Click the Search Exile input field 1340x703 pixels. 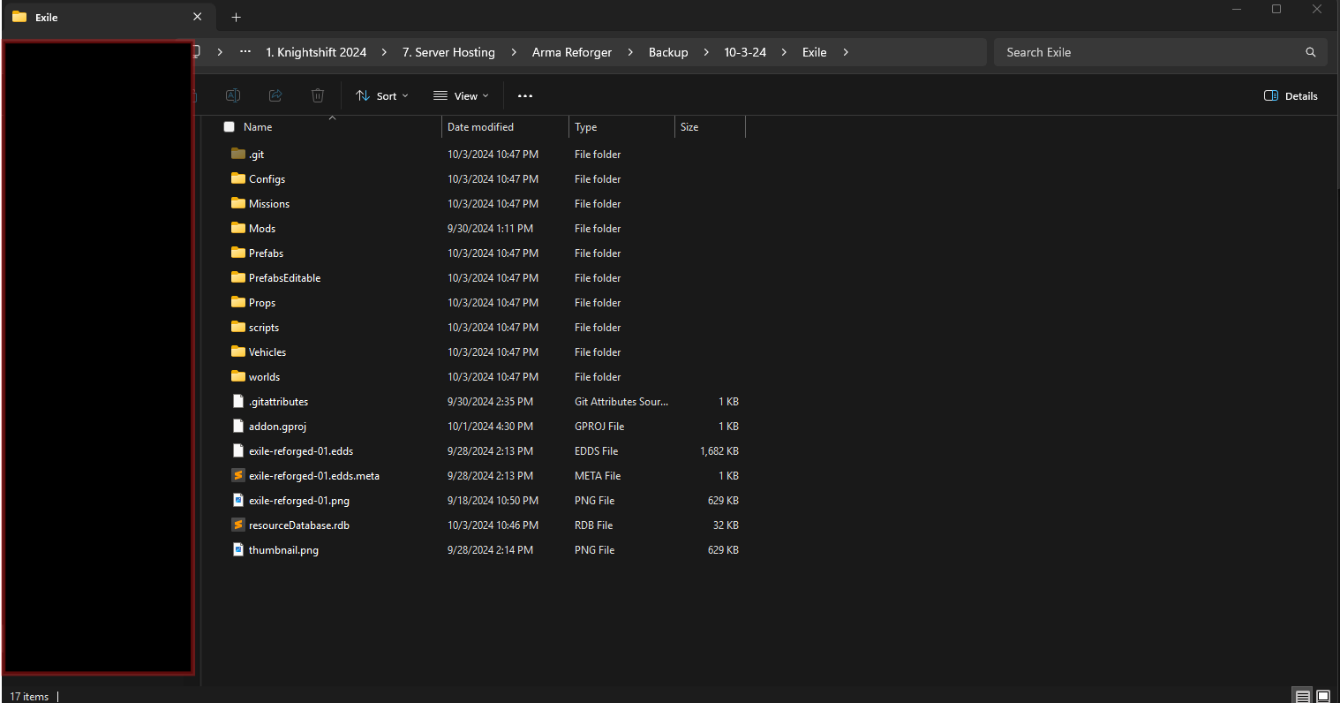point(1160,52)
